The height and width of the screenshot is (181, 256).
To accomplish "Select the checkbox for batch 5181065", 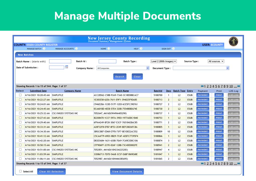I will (x=20, y=159).
